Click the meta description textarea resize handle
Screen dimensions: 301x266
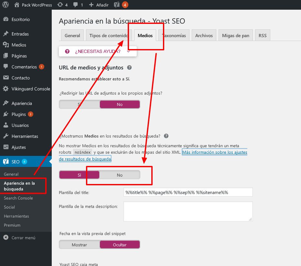click(x=250, y=219)
